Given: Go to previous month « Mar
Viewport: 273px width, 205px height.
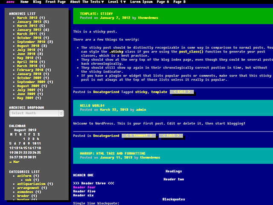Looking at the screenshot, I should (14, 162).
